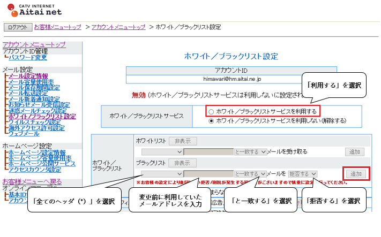Open the whitelist header type dropdown
The width and height of the screenshot is (381, 237).
[162, 152]
